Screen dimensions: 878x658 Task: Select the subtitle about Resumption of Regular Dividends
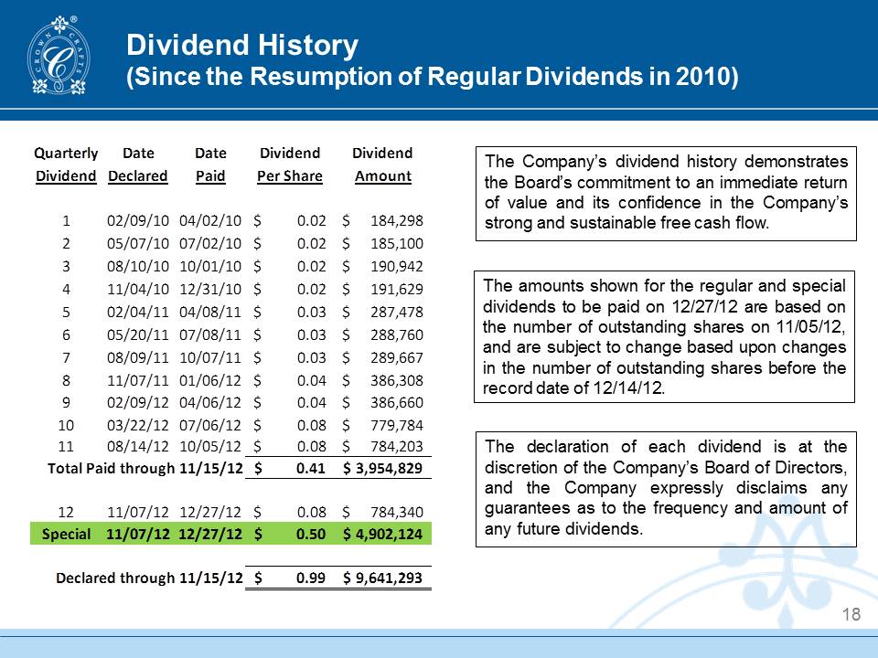[x=431, y=76]
